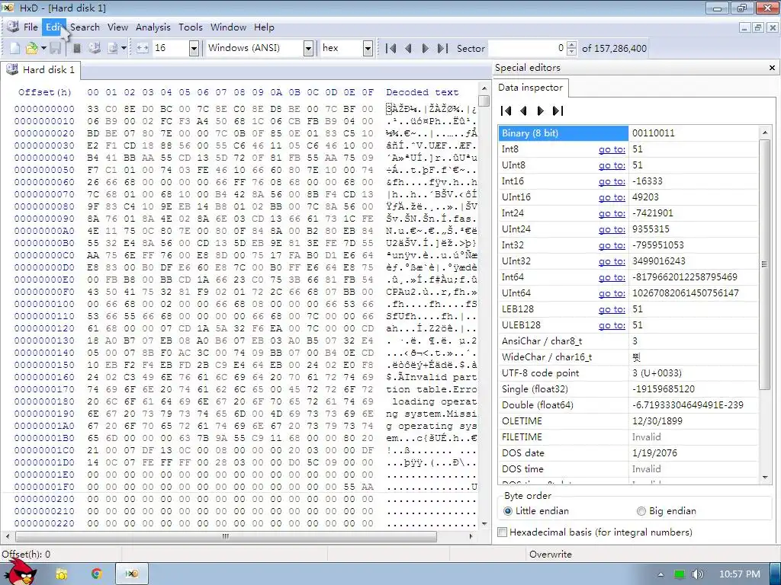Screen dimensions: 781x585
Task: Click the bytes-per-row width icon
Action: pos(143,48)
